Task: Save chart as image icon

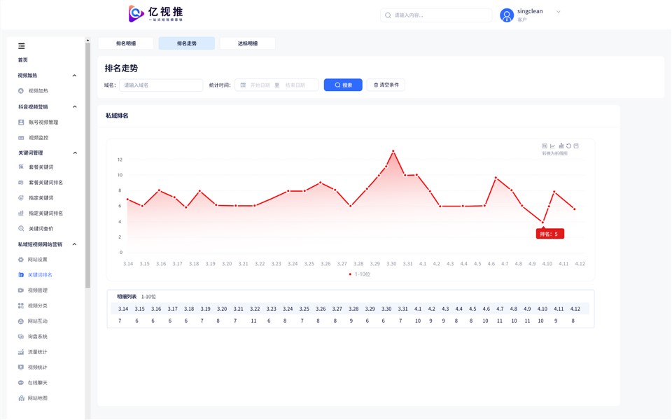Action: pos(576,146)
